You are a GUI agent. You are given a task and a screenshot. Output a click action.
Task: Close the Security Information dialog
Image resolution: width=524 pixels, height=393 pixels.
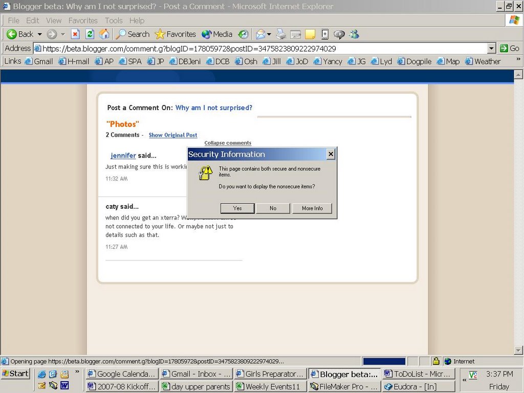(331, 154)
